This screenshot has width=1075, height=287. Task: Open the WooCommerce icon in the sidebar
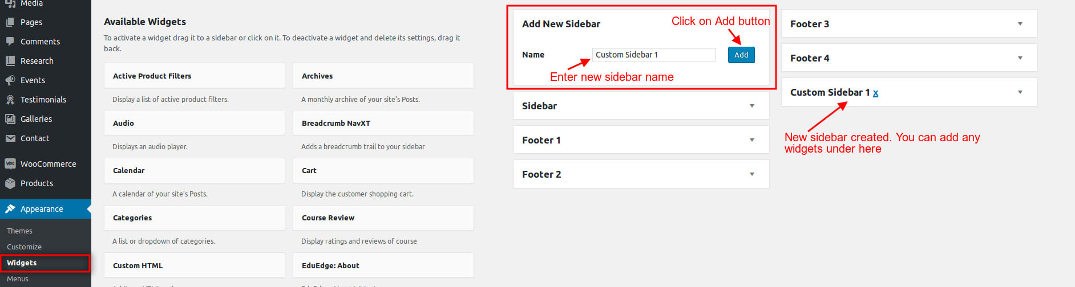10,164
